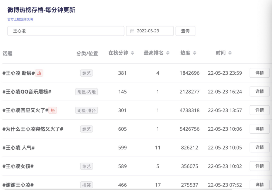Open topic #王心凌女孩#
Image resolution: width=272 pixels, height=190 pixels.
coord(18,166)
